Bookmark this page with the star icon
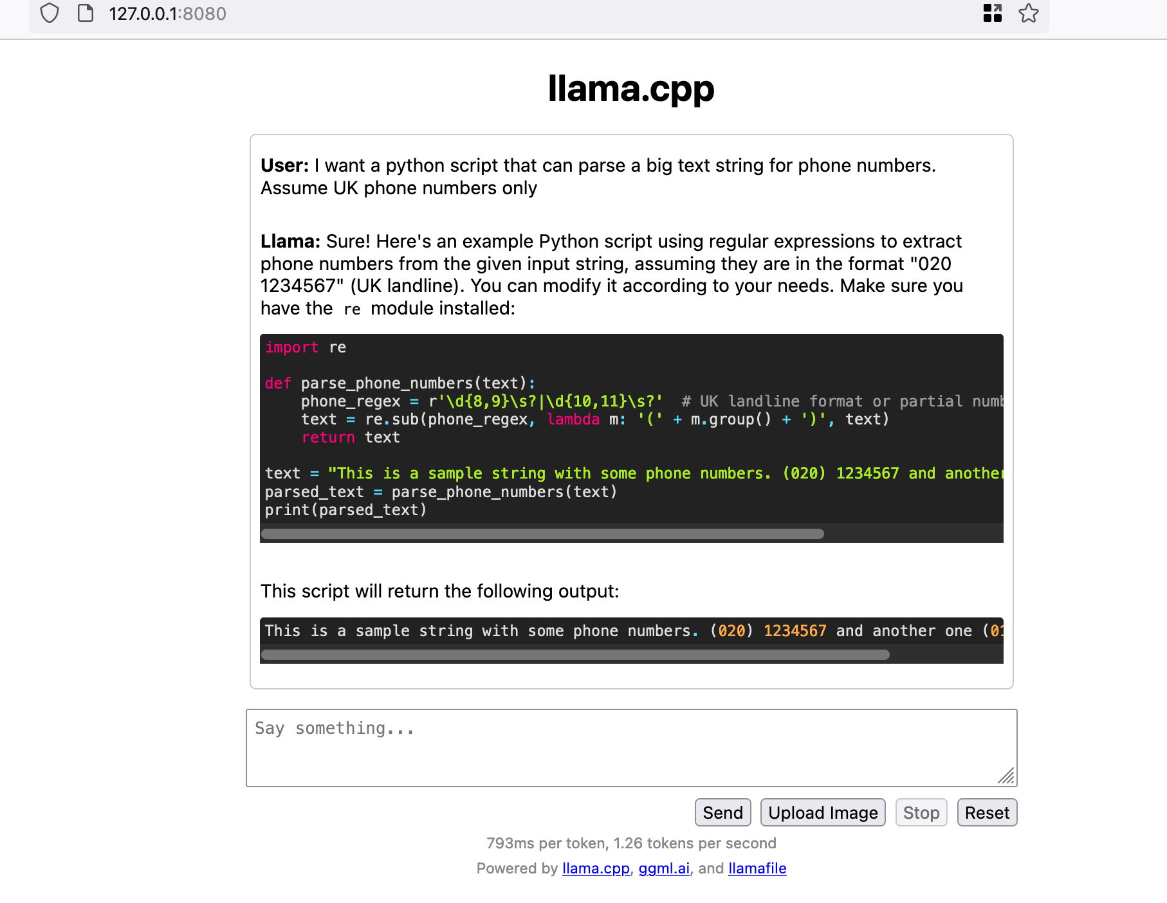Screen dimensions: 1167x903 click(1029, 13)
